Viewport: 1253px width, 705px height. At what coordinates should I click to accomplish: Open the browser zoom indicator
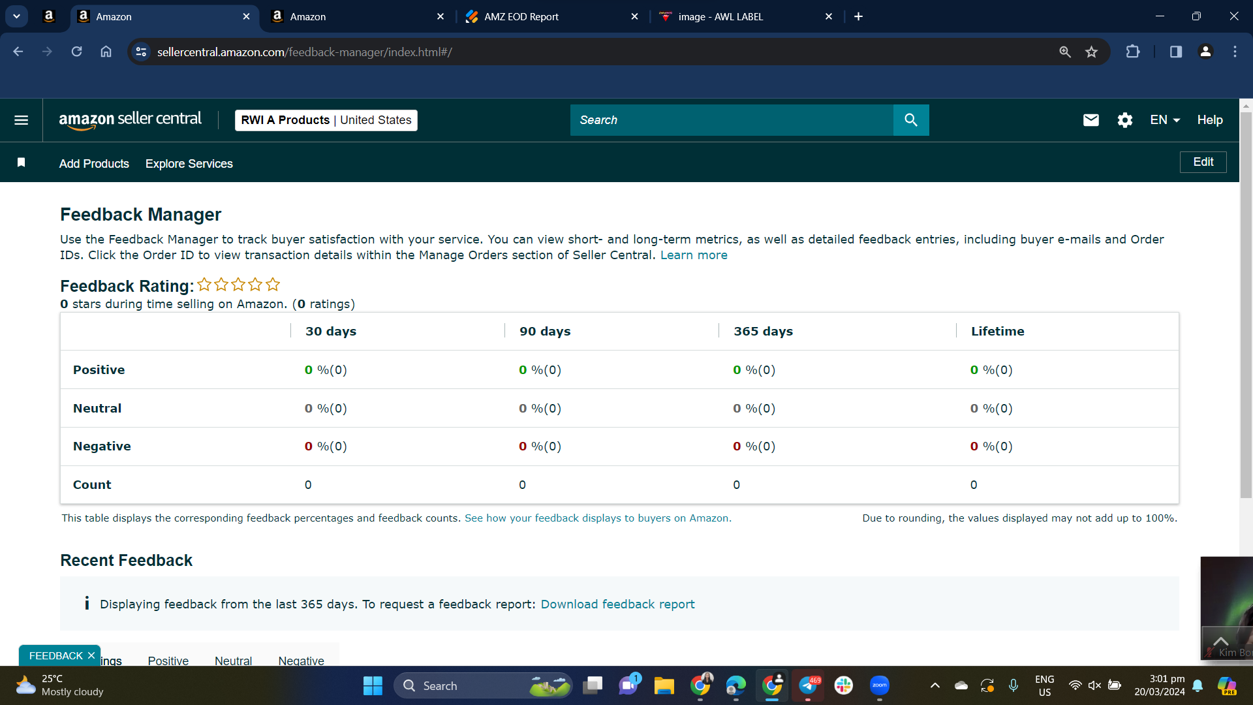(x=1064, y=52)
